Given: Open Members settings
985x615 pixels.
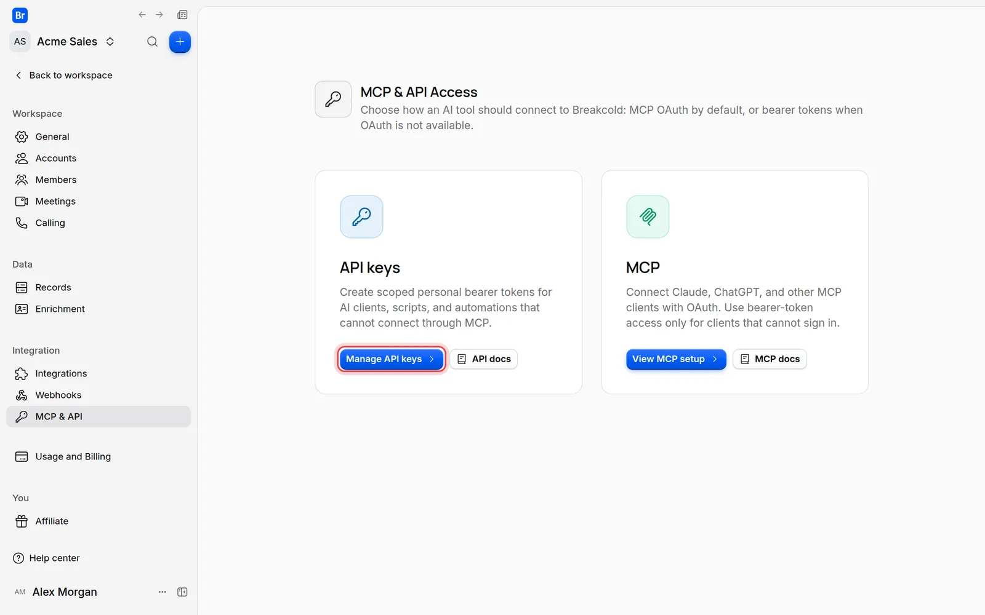Looking at the screenshot, I should coord(98,180).
